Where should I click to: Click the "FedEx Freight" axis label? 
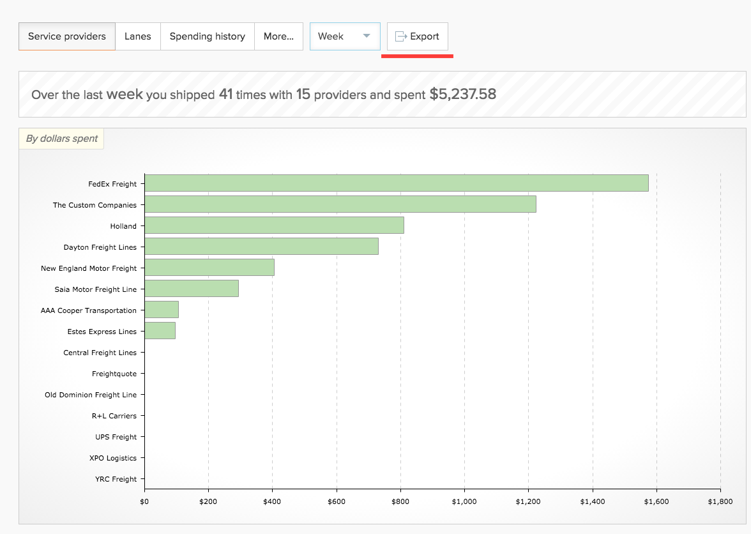coord(112,184)
